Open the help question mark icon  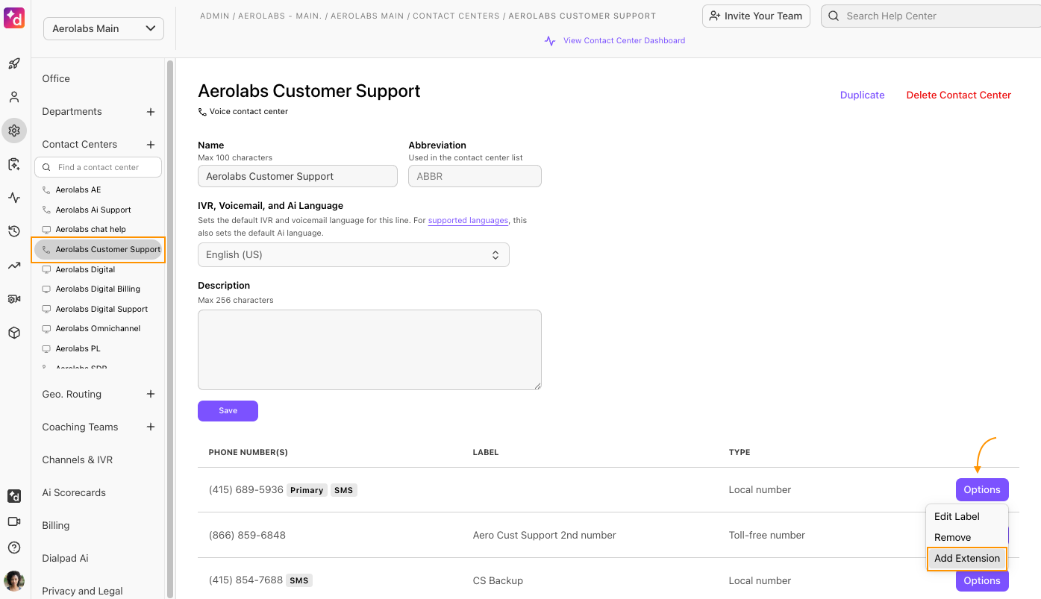14,548
